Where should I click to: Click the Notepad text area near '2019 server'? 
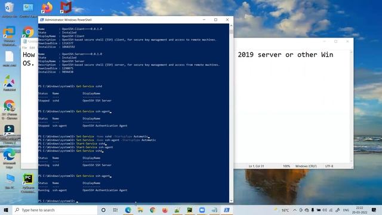pyautogui.click(x=285, y=54)
